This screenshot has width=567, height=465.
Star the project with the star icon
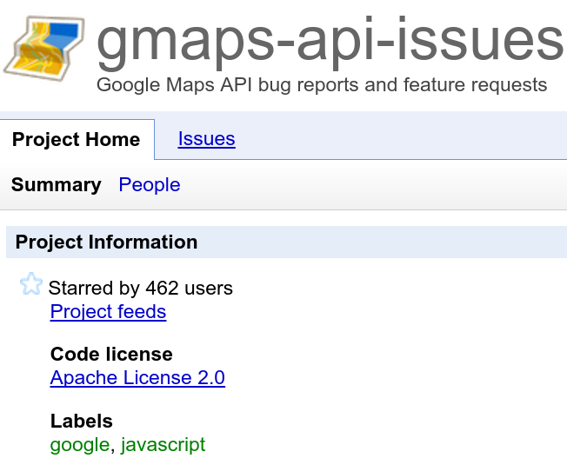[x=30, y=284]
